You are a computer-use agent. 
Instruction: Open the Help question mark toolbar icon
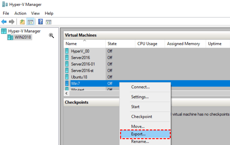pyautogui.click(x=40, y=22)
